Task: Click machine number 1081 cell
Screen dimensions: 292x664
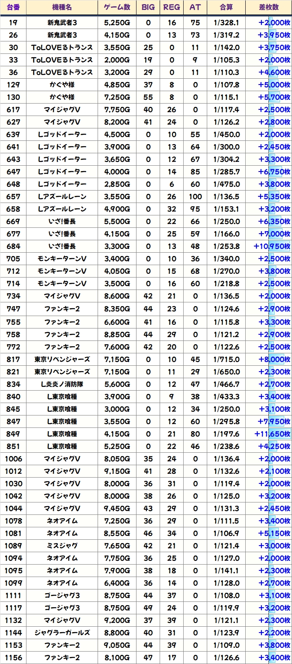Action: (13, 533)
